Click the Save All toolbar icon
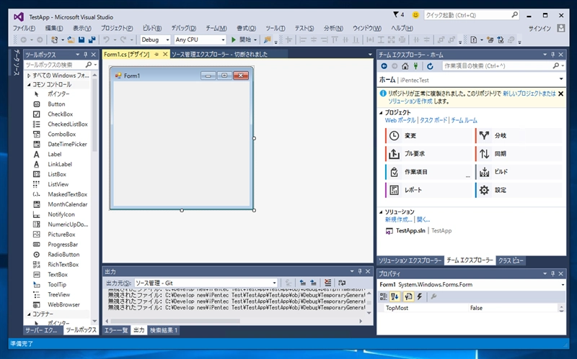Viewport: 577px width, 359px height. coord(92,40)
